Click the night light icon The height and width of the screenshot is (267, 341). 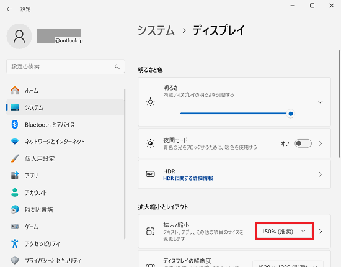(x=150, y=143)
